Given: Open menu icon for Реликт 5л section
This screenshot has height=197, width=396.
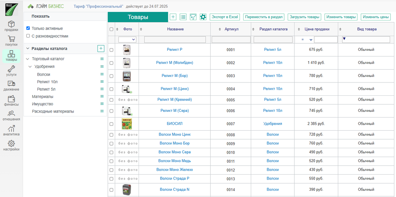Looking at the screenshot, I should 102,89.
